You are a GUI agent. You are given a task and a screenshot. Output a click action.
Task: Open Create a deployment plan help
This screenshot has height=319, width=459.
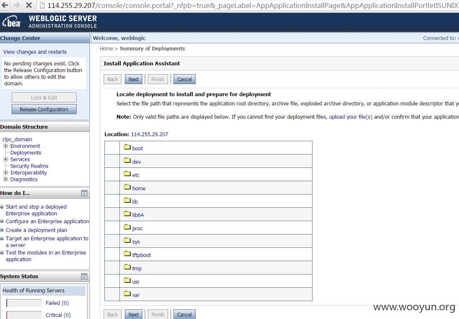(x=36, y=230)
